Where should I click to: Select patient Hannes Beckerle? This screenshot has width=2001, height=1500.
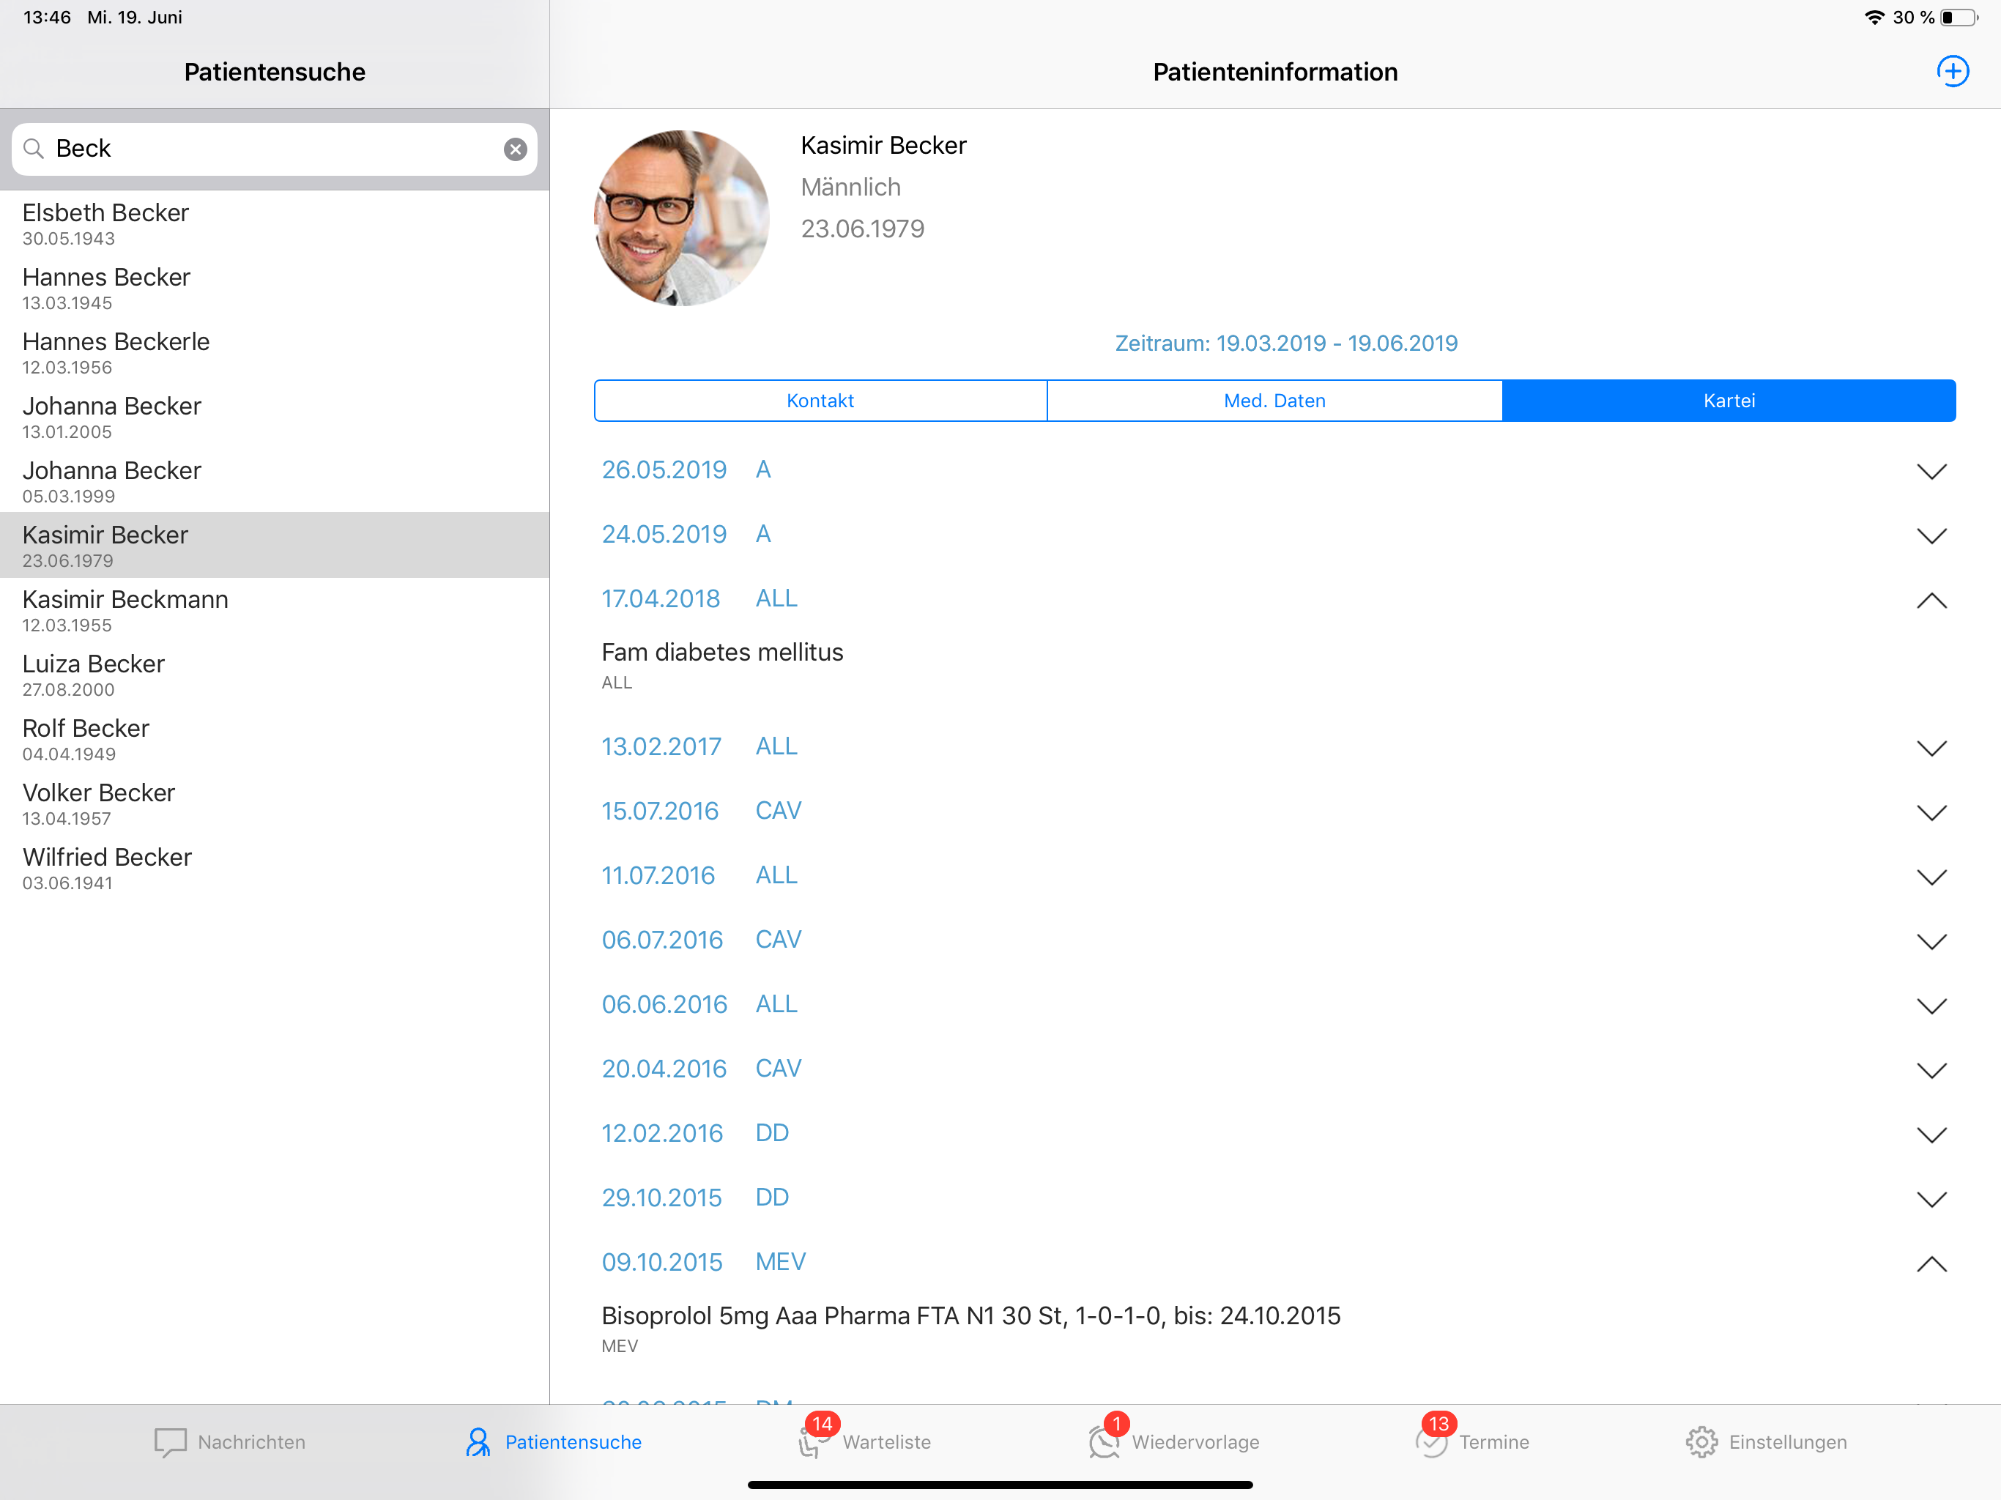(x=274, y=352)
